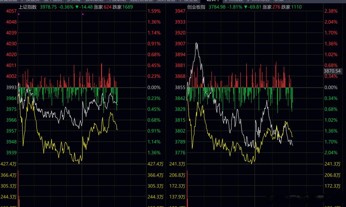Click the 2.38% percentage axis label
Viewport: 346px width, 207px height.
(x=331, y=11)
